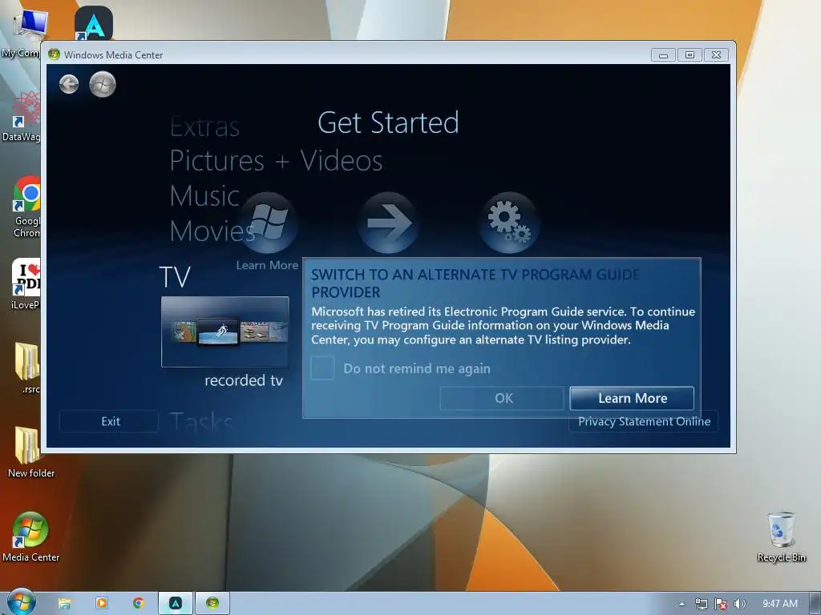
Task: Open the iLovePDF desktop shortcut
Action: click(25, 284)
